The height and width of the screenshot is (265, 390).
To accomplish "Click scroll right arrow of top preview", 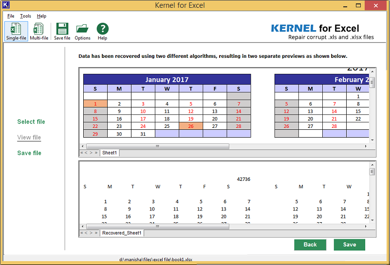I will [366, 146].
